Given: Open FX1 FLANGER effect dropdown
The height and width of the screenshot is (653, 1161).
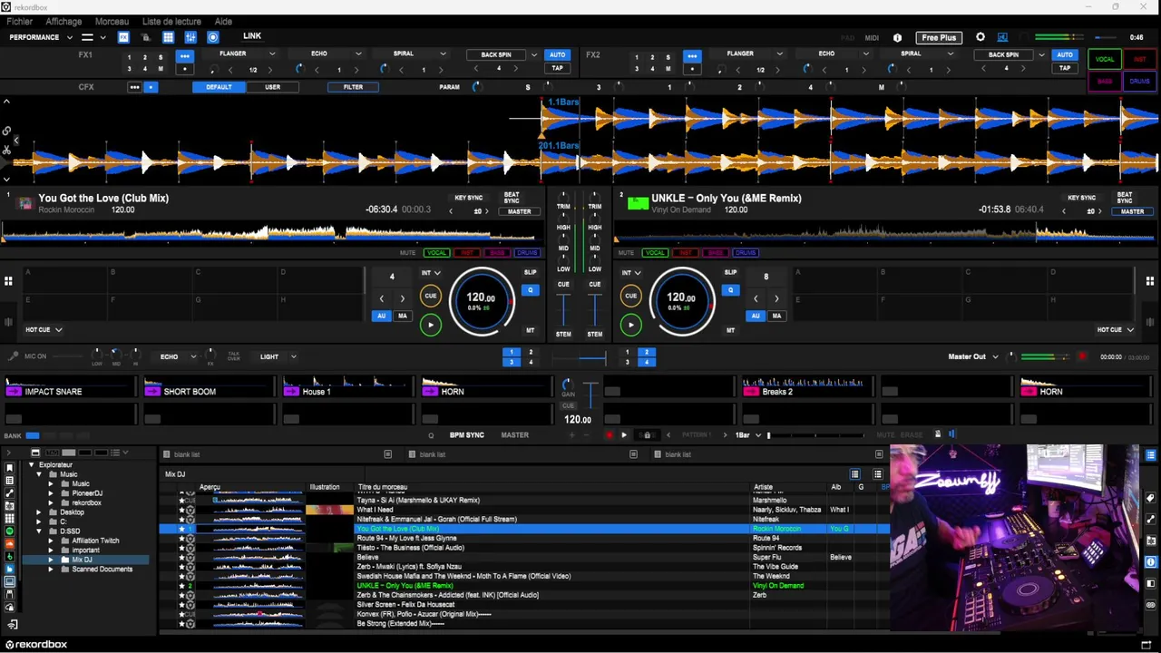Looking at the screenshot, I should coord(271,54).
